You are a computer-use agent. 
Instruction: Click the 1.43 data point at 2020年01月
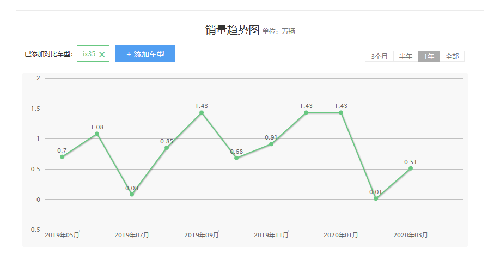(341, 113)
